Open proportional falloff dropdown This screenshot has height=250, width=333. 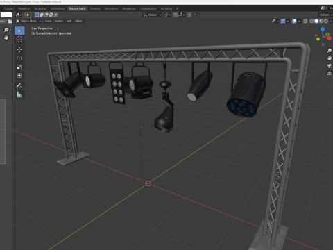click(196, 15)
